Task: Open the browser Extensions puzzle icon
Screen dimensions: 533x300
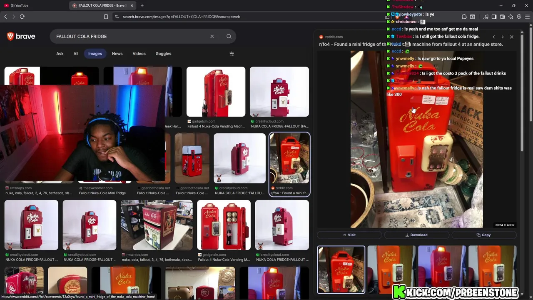Action: (x=464, y=17)
